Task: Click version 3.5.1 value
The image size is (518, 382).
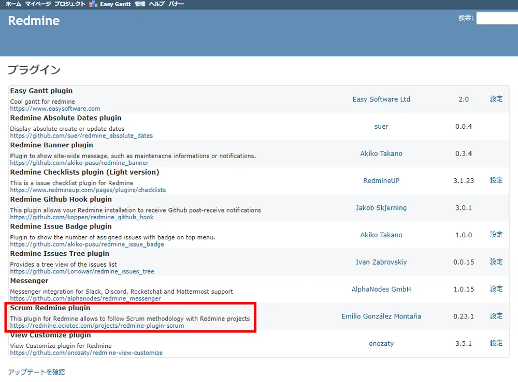Action: [464, 343]
